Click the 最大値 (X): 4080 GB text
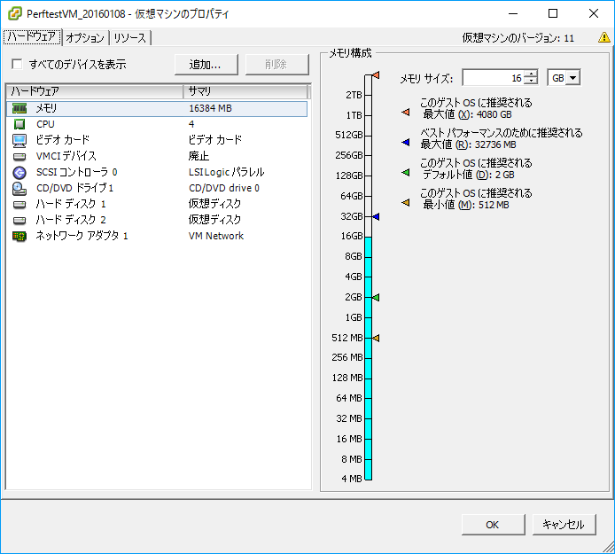This screenshot has height=554, width=615. pos(467,114)
